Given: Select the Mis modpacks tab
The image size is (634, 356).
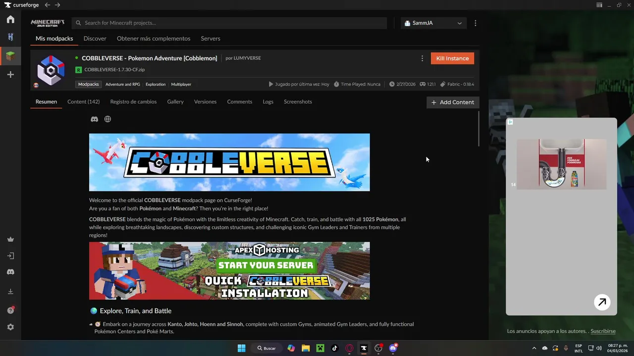Looking at the screenshot, I should [54, 39].
